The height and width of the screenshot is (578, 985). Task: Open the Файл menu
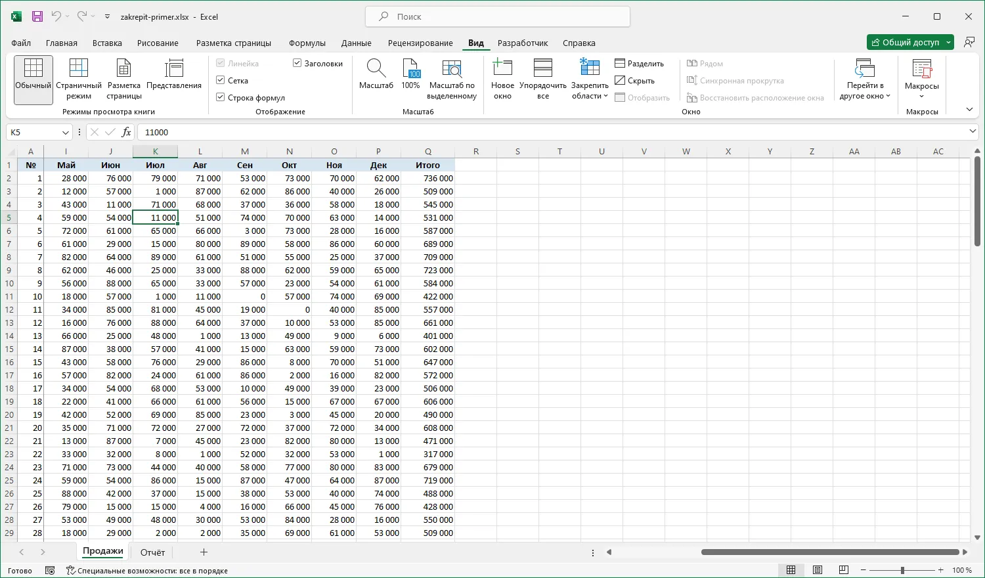pos(21,43)
